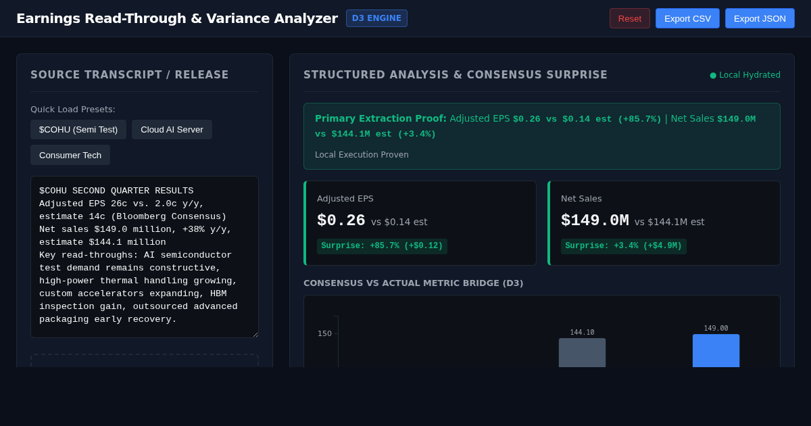Click the blue 149.00 actual bar
The image size is (811, 426).
(716, 350)
